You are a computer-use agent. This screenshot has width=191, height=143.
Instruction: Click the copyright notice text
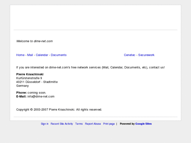coord(59,110)
